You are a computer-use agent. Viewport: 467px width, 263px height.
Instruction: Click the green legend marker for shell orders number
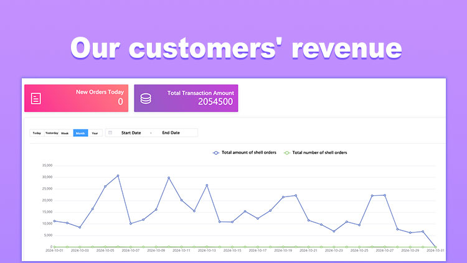(x=286, y=152)
